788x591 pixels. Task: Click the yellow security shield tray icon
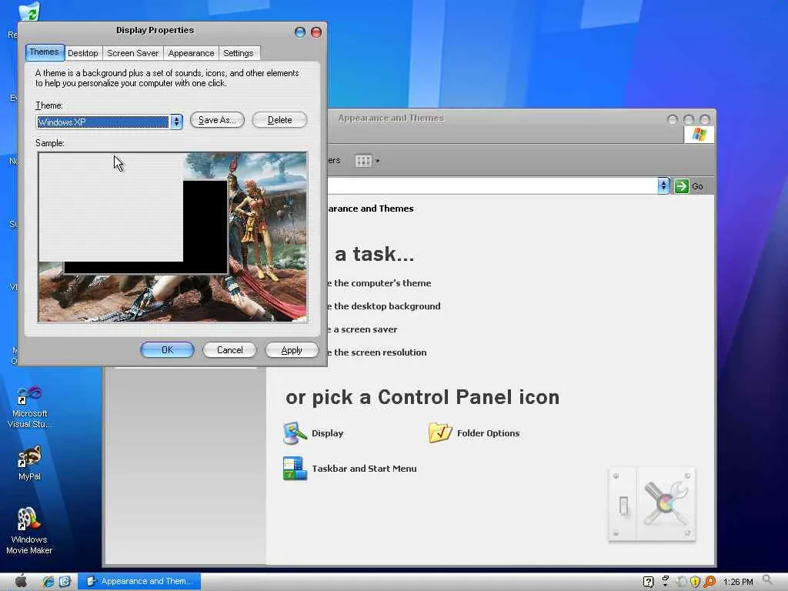pos(695,582)
